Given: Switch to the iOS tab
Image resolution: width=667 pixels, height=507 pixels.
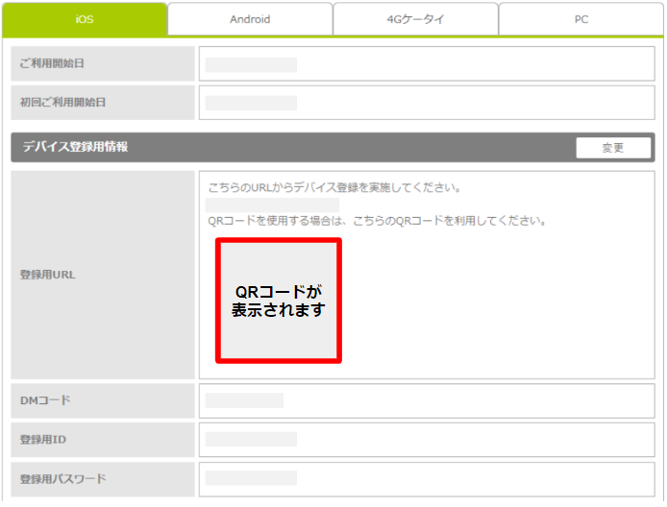Looking at the screenshot, I should [84, 19].
